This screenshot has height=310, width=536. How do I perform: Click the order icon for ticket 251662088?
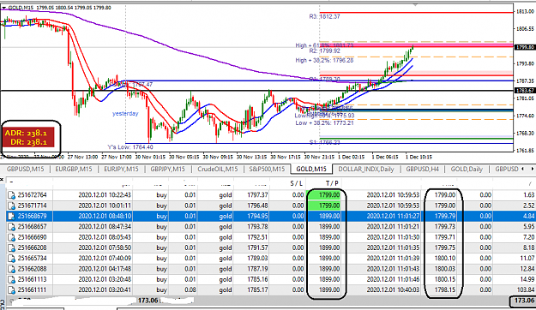11,269
